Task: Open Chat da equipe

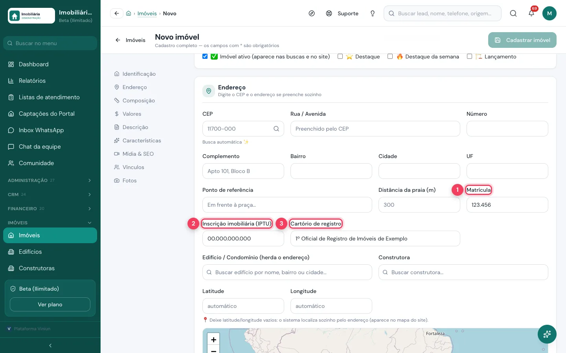Action: click(50, 147)
